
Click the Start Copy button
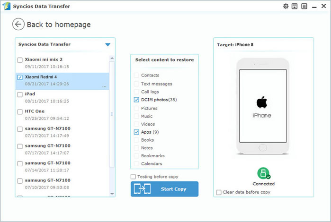pos(164,189)
